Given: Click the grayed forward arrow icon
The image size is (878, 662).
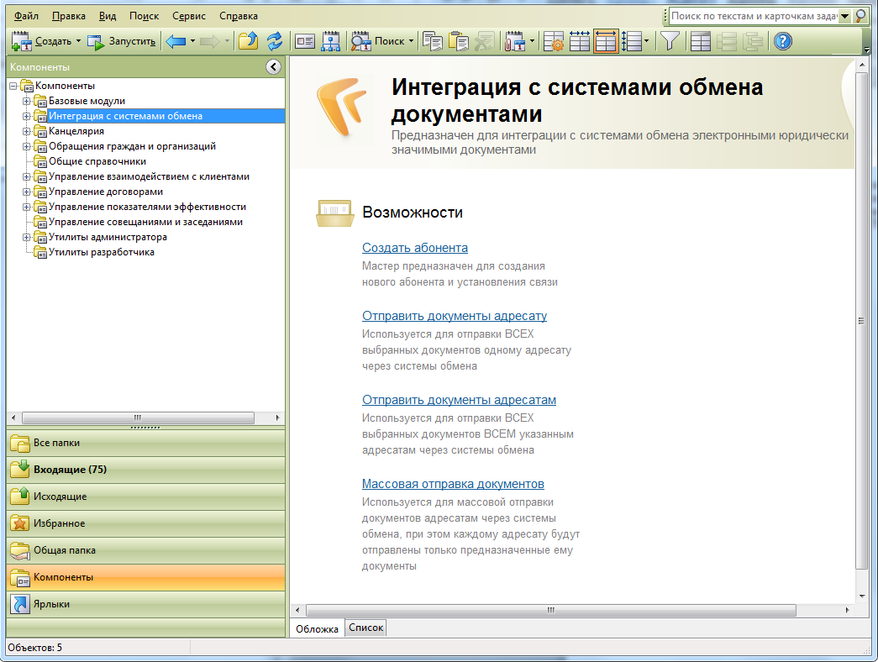Looking at the screenshot, I should (x=210, y=41).
